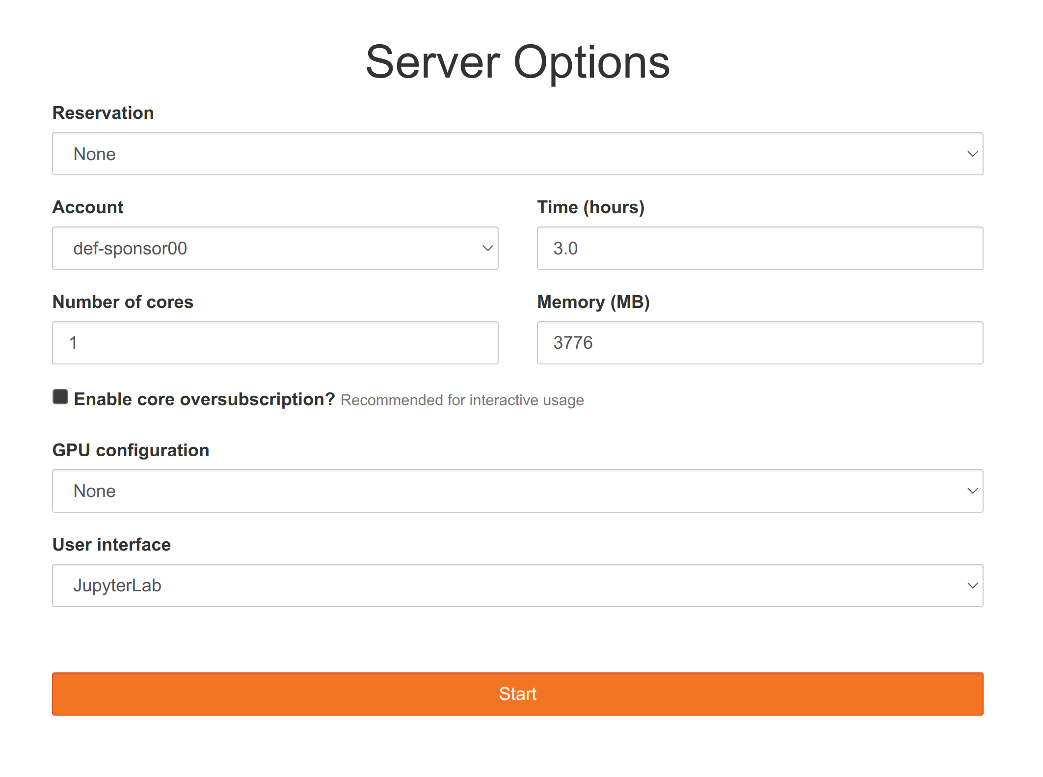Open the User interface dropdown showing JupyterLab
Screen dimensions: 1043x777
tap(517, 585)
